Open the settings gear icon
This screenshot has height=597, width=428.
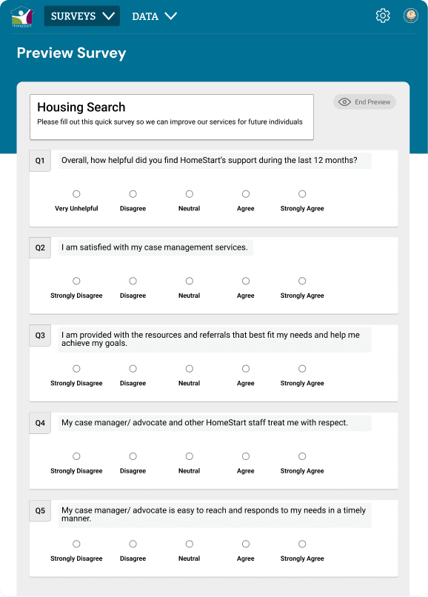(383, 16)
